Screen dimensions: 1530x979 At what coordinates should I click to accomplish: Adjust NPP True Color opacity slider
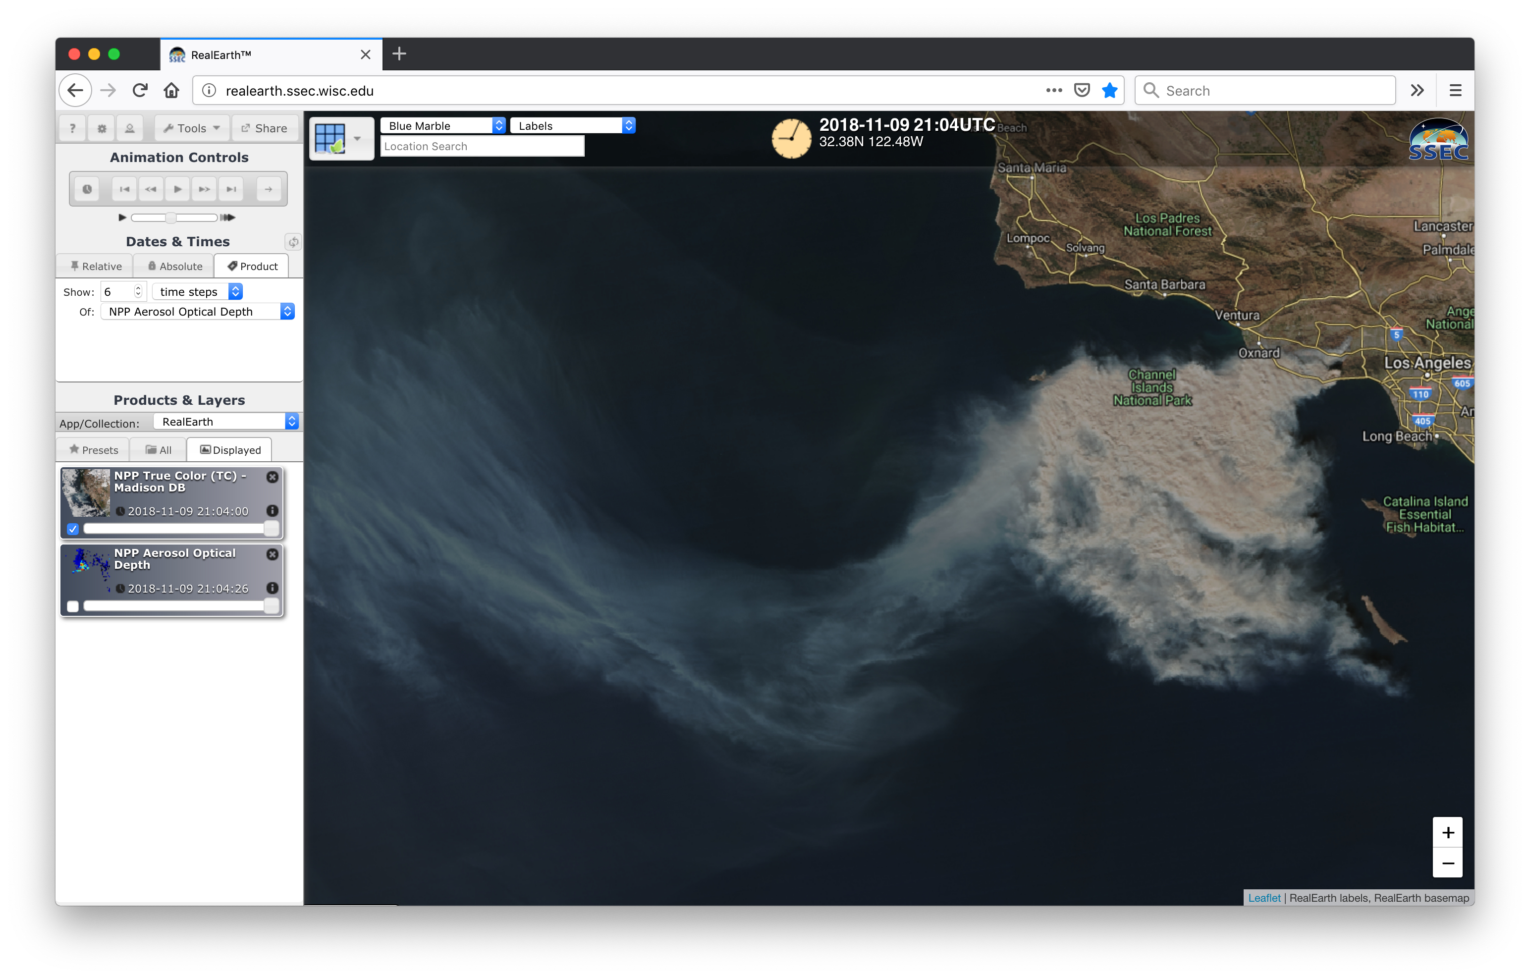pyautogui.click(x=180, y=529)
